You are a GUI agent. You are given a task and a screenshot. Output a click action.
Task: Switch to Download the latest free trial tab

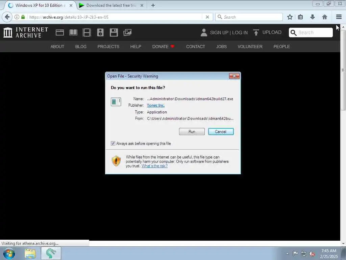(111, 5)
